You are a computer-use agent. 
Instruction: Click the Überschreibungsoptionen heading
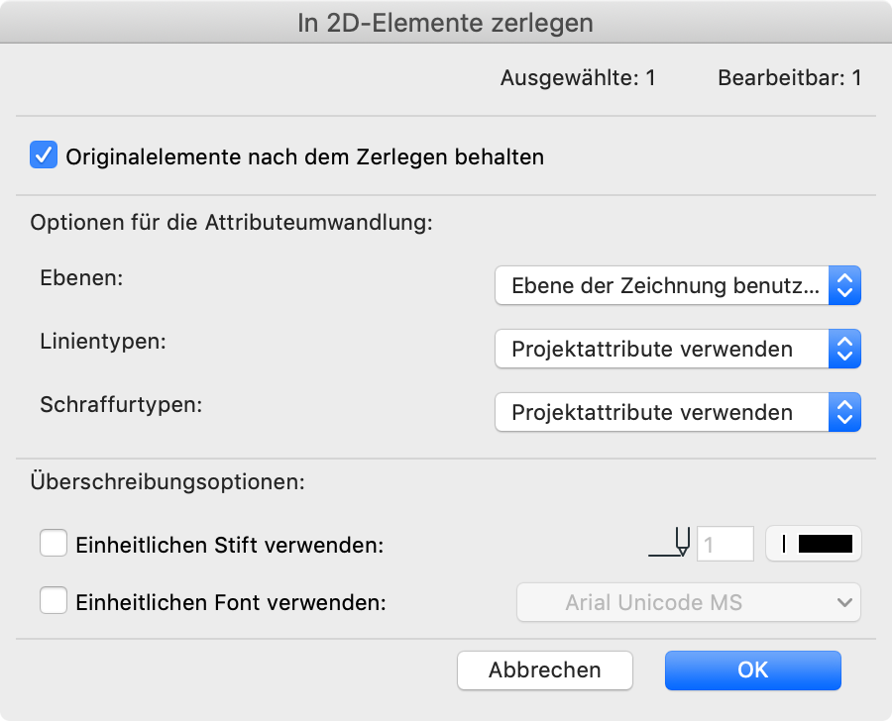(x=167, y=483)
